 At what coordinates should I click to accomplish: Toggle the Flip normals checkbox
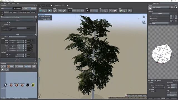click(x=155, y=89)
